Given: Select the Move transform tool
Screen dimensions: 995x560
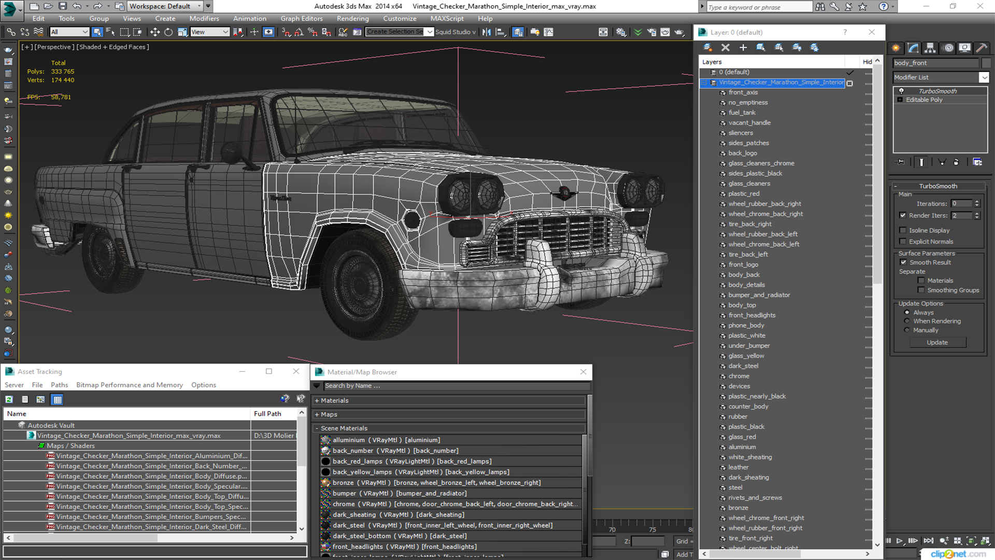Looking at the screenshot, I should [155, 32].
